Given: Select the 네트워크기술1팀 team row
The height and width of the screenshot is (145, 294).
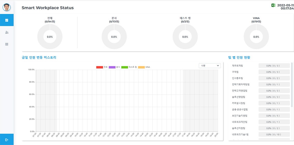Looking at the screenshot, I should click(x=240, y=134).
